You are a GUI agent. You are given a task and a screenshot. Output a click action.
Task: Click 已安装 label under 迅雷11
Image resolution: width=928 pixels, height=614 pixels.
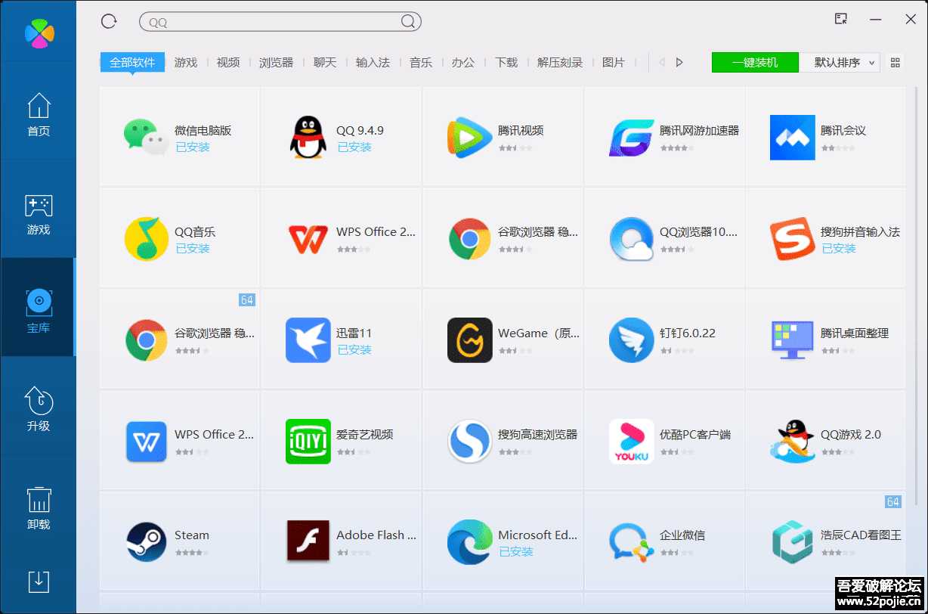(x=354, y=348)
